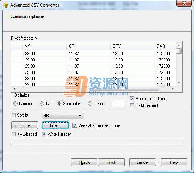Click the left arrow of the horizontal scrollbar
Image resolution: width=194 pixels, height=173 pixels.
[x=14, y=89]
